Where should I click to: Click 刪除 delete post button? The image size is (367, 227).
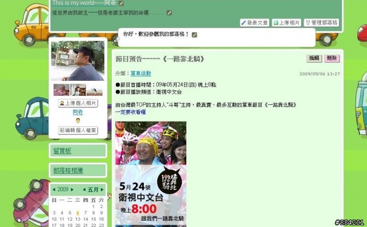coord(332,58)
